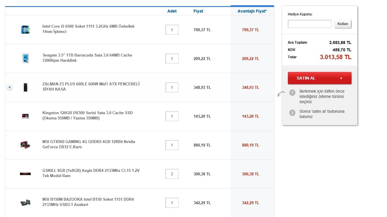This screenshot has height=217, width=387.
Task: Click quantity box for Intel Core i5 6500
Action: click(x=172, y=30)
